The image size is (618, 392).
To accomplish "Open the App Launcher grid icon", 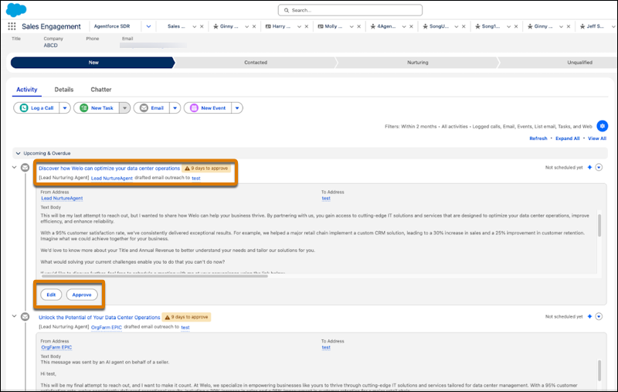I will (12, 26).
